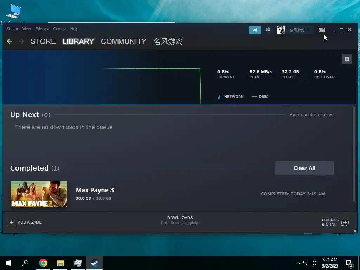Show hidden system tray icons
360x270 pixels.
click(x=297, y=263)
